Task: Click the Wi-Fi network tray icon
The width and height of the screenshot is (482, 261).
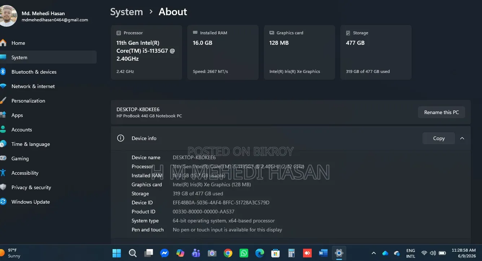Action: [x=424, y=253]
